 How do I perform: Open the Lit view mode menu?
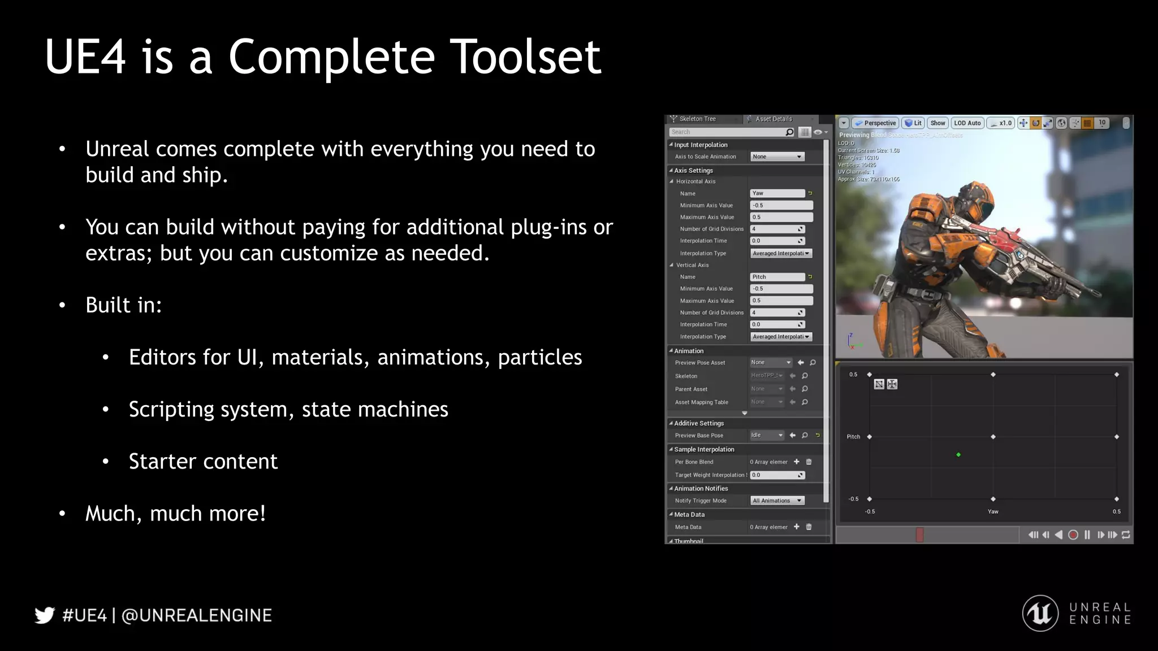click(913, 123)
